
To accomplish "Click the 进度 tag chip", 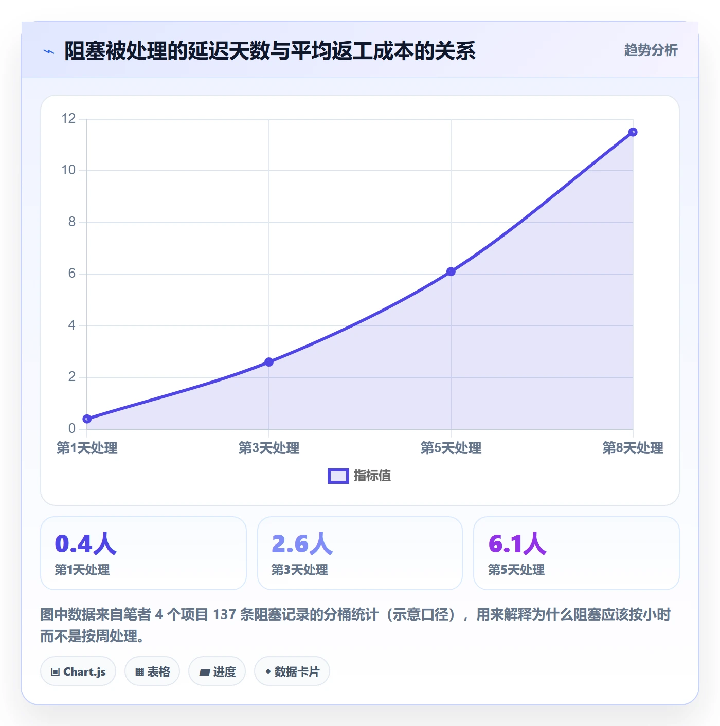I will (217, 671).
